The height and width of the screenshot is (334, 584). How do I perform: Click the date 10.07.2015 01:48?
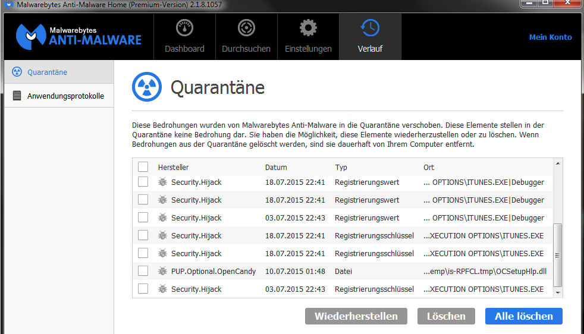(x=295, y=272)
